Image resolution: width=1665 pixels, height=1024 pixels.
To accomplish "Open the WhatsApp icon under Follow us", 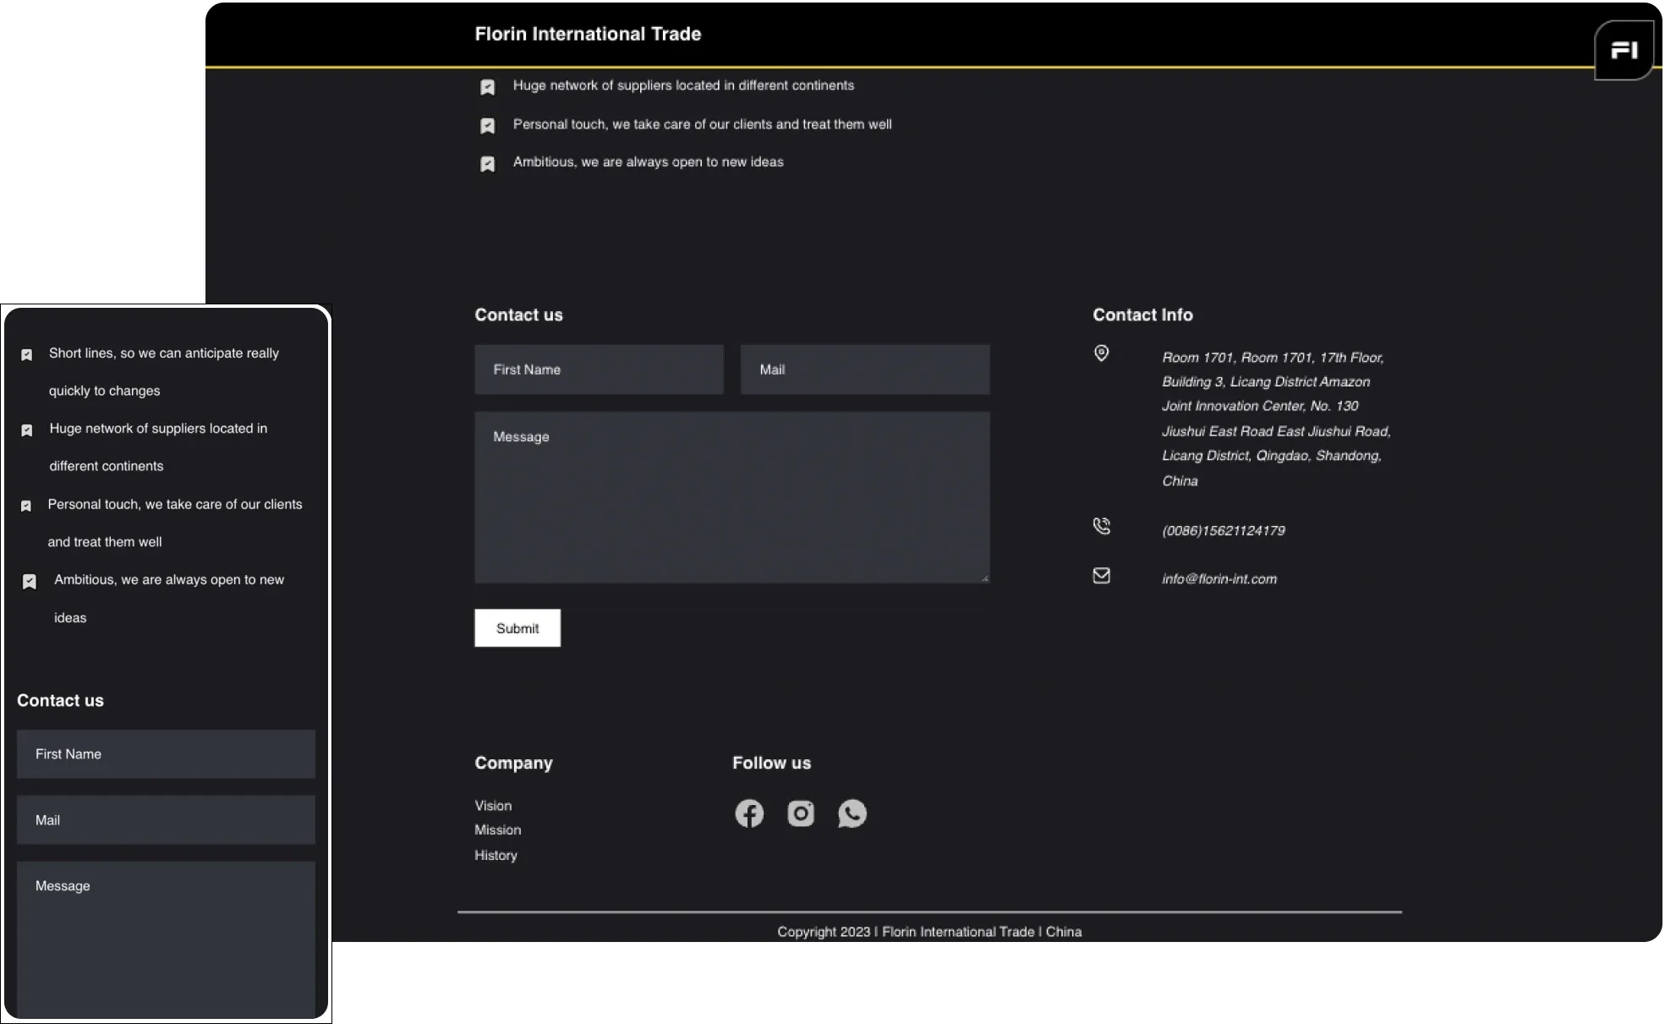I will coord(852,813).
